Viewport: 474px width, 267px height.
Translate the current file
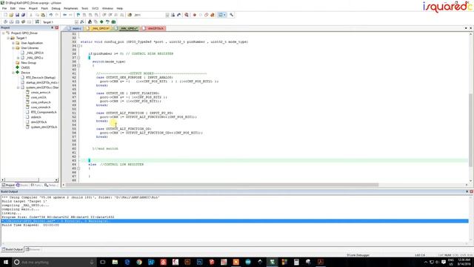pos(5,22)
